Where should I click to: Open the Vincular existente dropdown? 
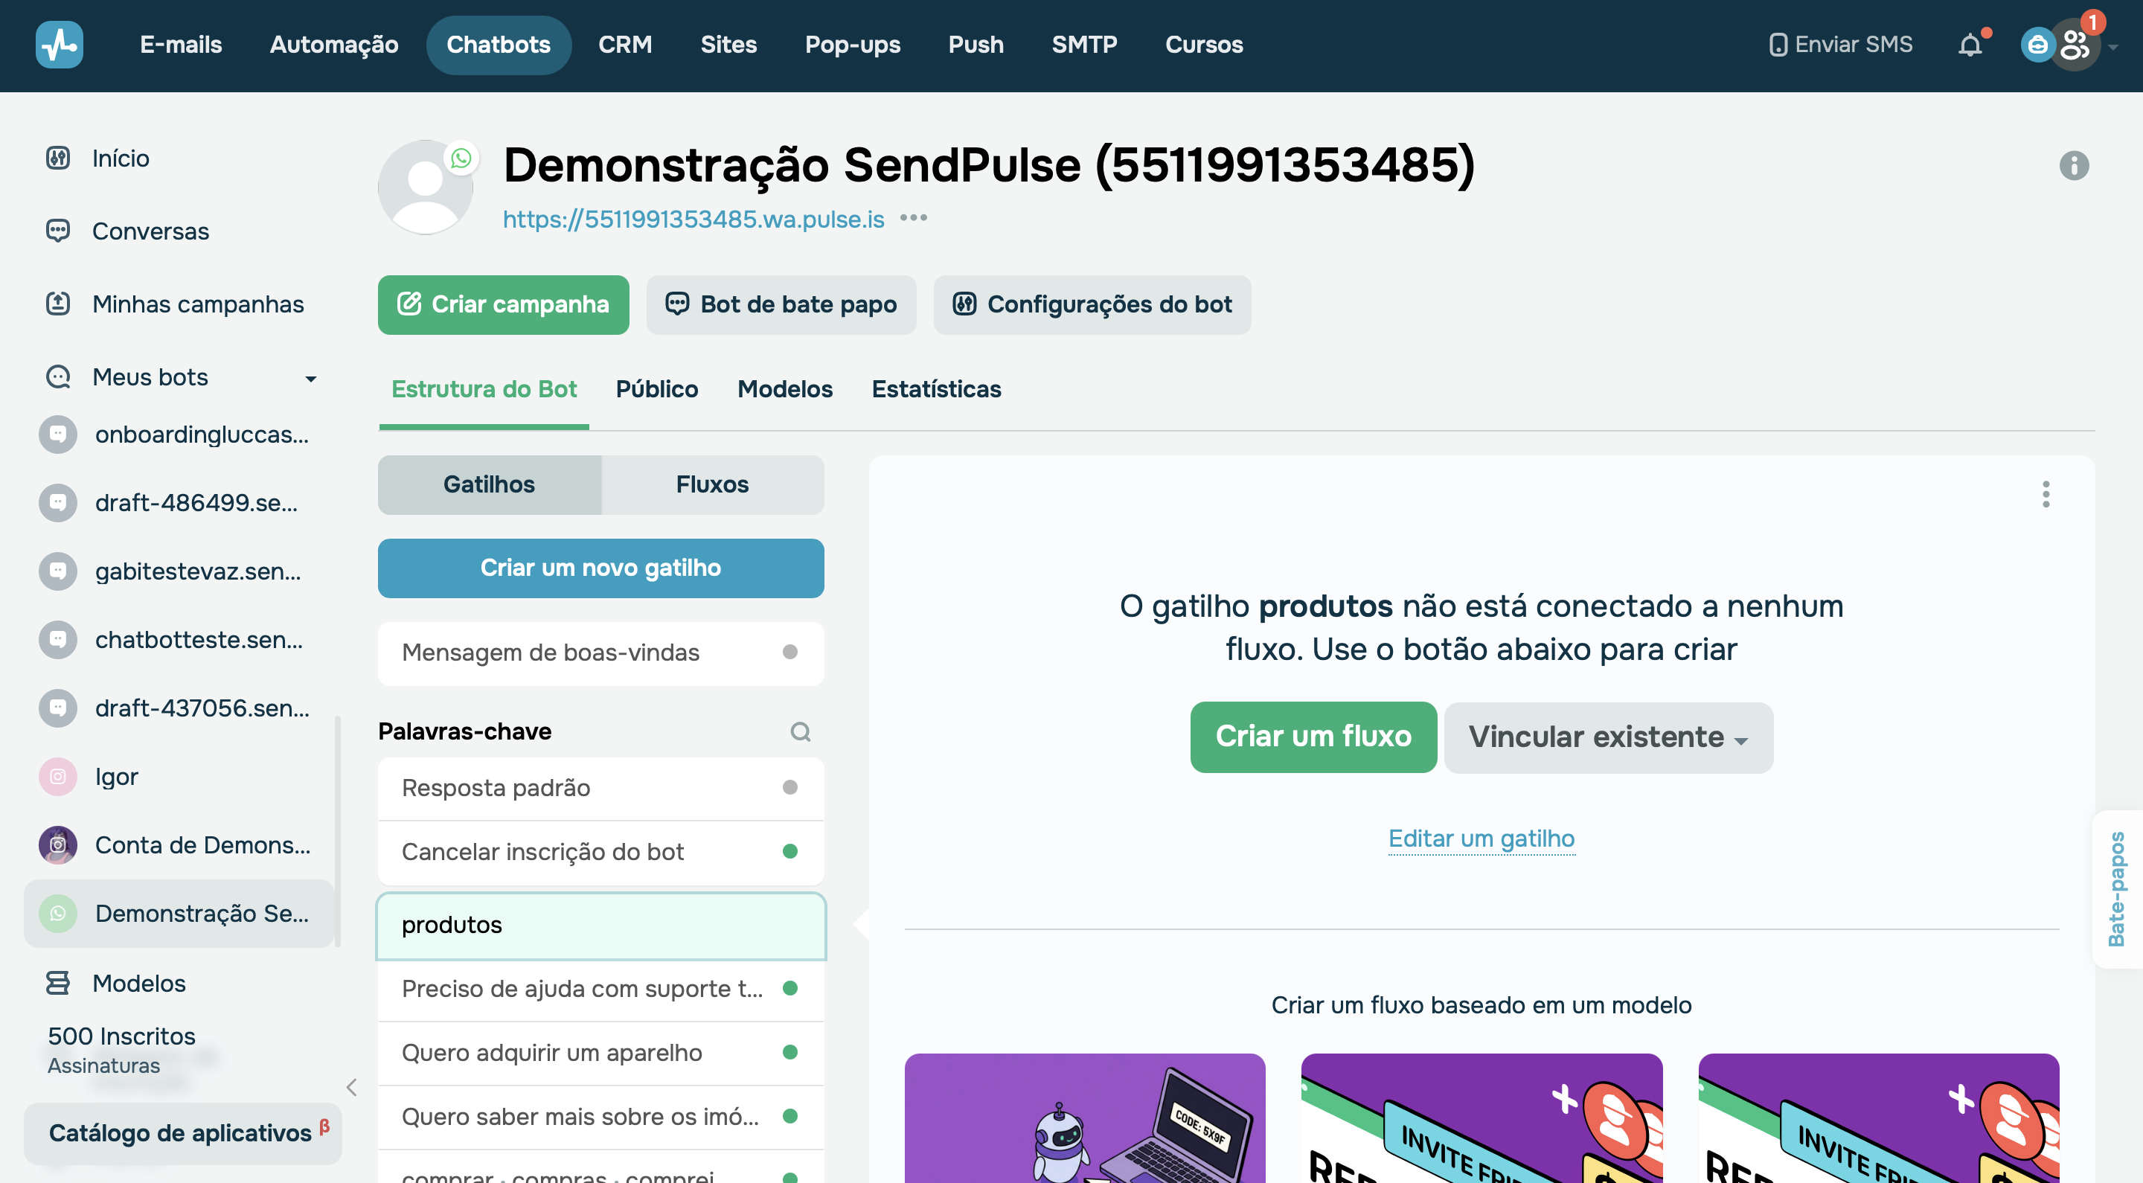click(1607, 737)
